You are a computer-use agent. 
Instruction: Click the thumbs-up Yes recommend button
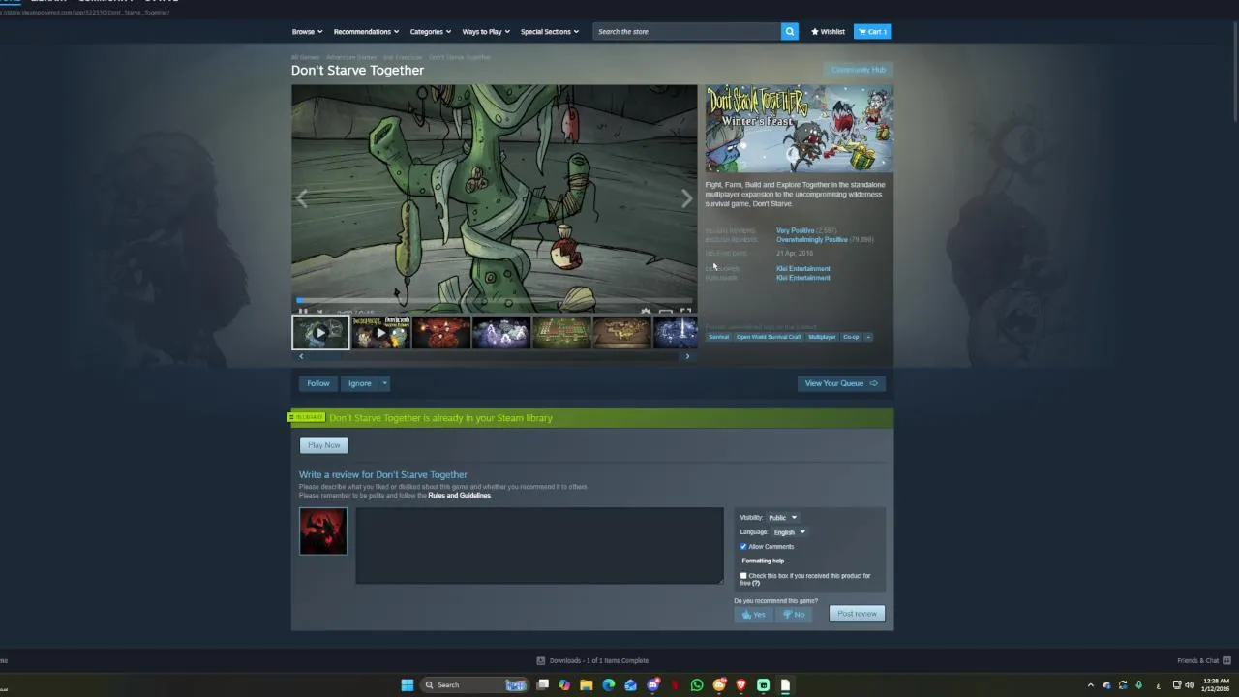(x=753, y=614)
